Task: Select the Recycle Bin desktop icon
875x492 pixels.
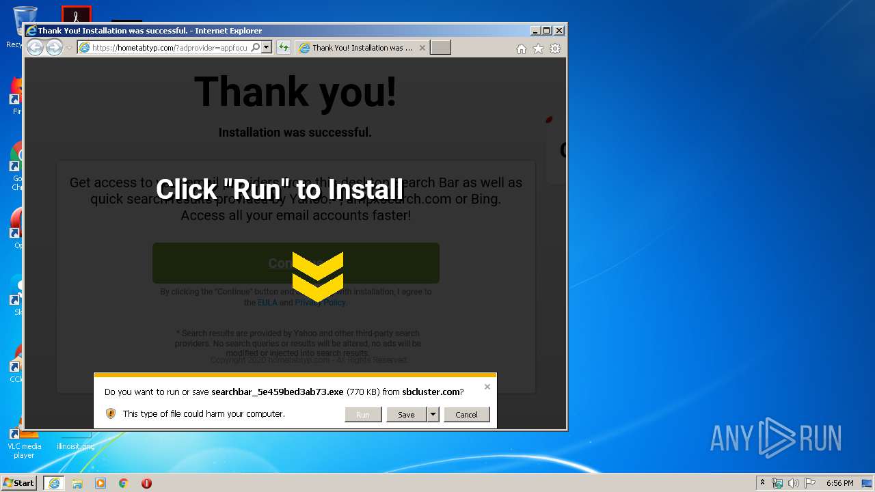Action: [x=14, y=27]
